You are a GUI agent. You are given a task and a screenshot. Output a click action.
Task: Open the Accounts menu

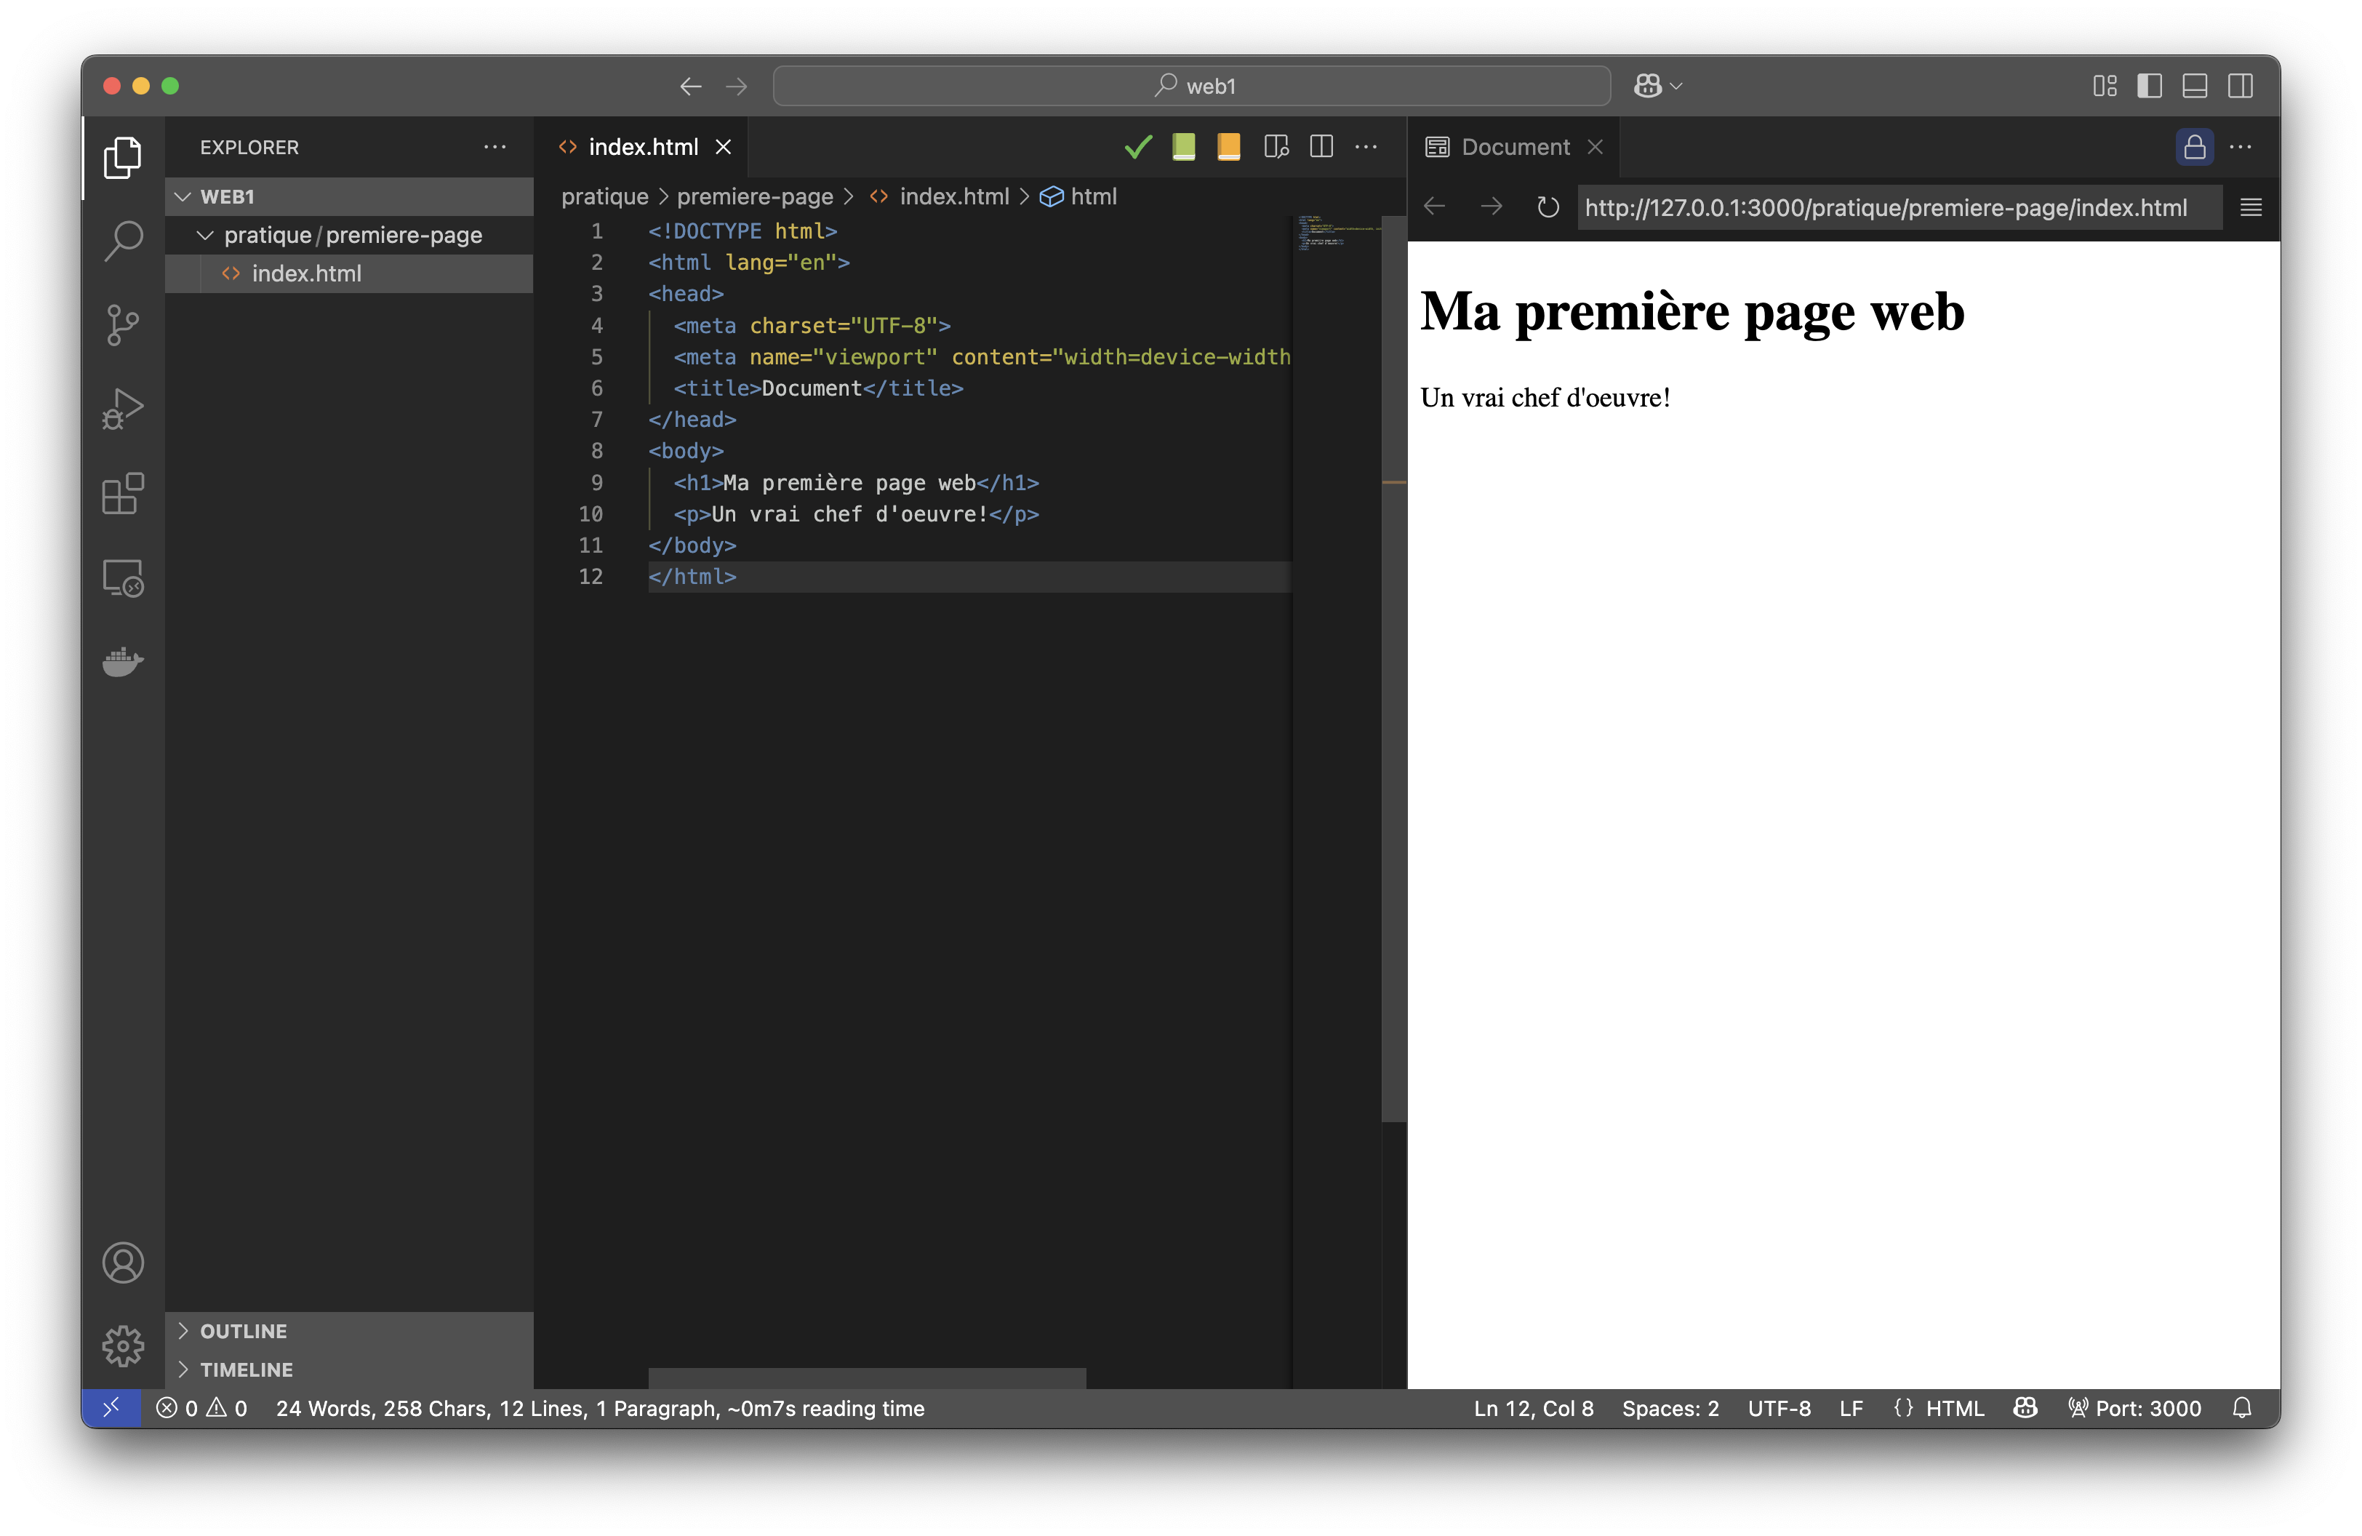pyautogui.click(x=123, y=1262)
